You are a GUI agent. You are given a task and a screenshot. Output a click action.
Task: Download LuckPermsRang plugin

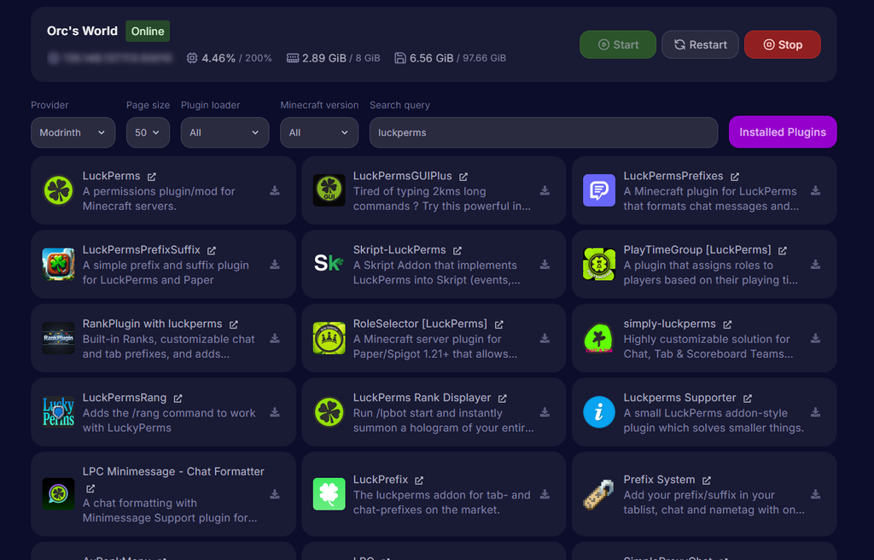pos(275,413)
